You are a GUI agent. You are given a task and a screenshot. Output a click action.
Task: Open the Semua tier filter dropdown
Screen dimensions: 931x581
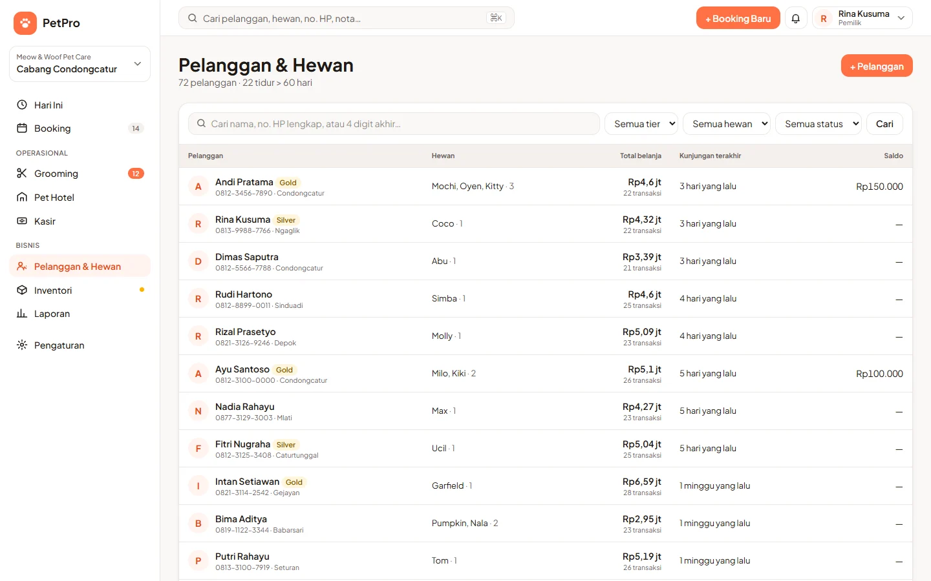[x=641, y=124]
